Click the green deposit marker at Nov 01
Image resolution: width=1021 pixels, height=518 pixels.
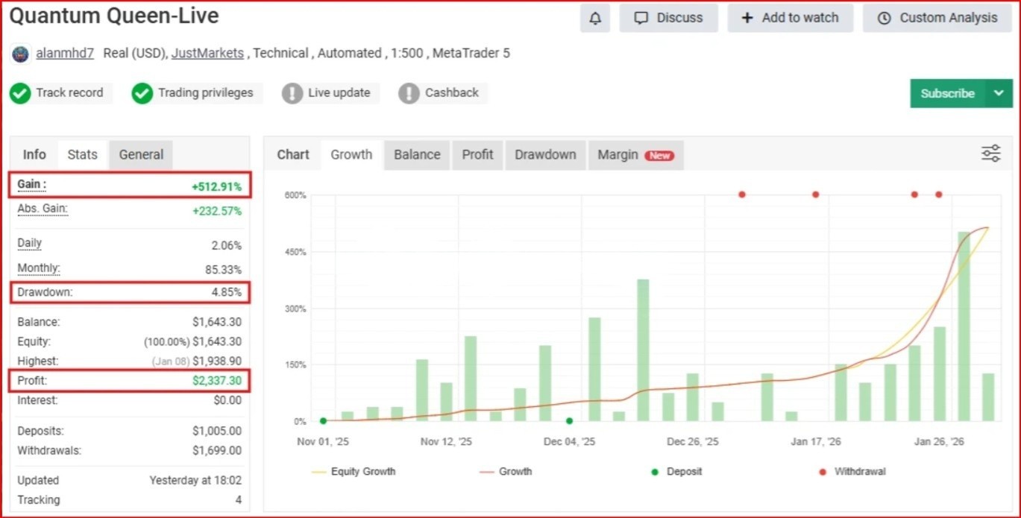point(323,421)
